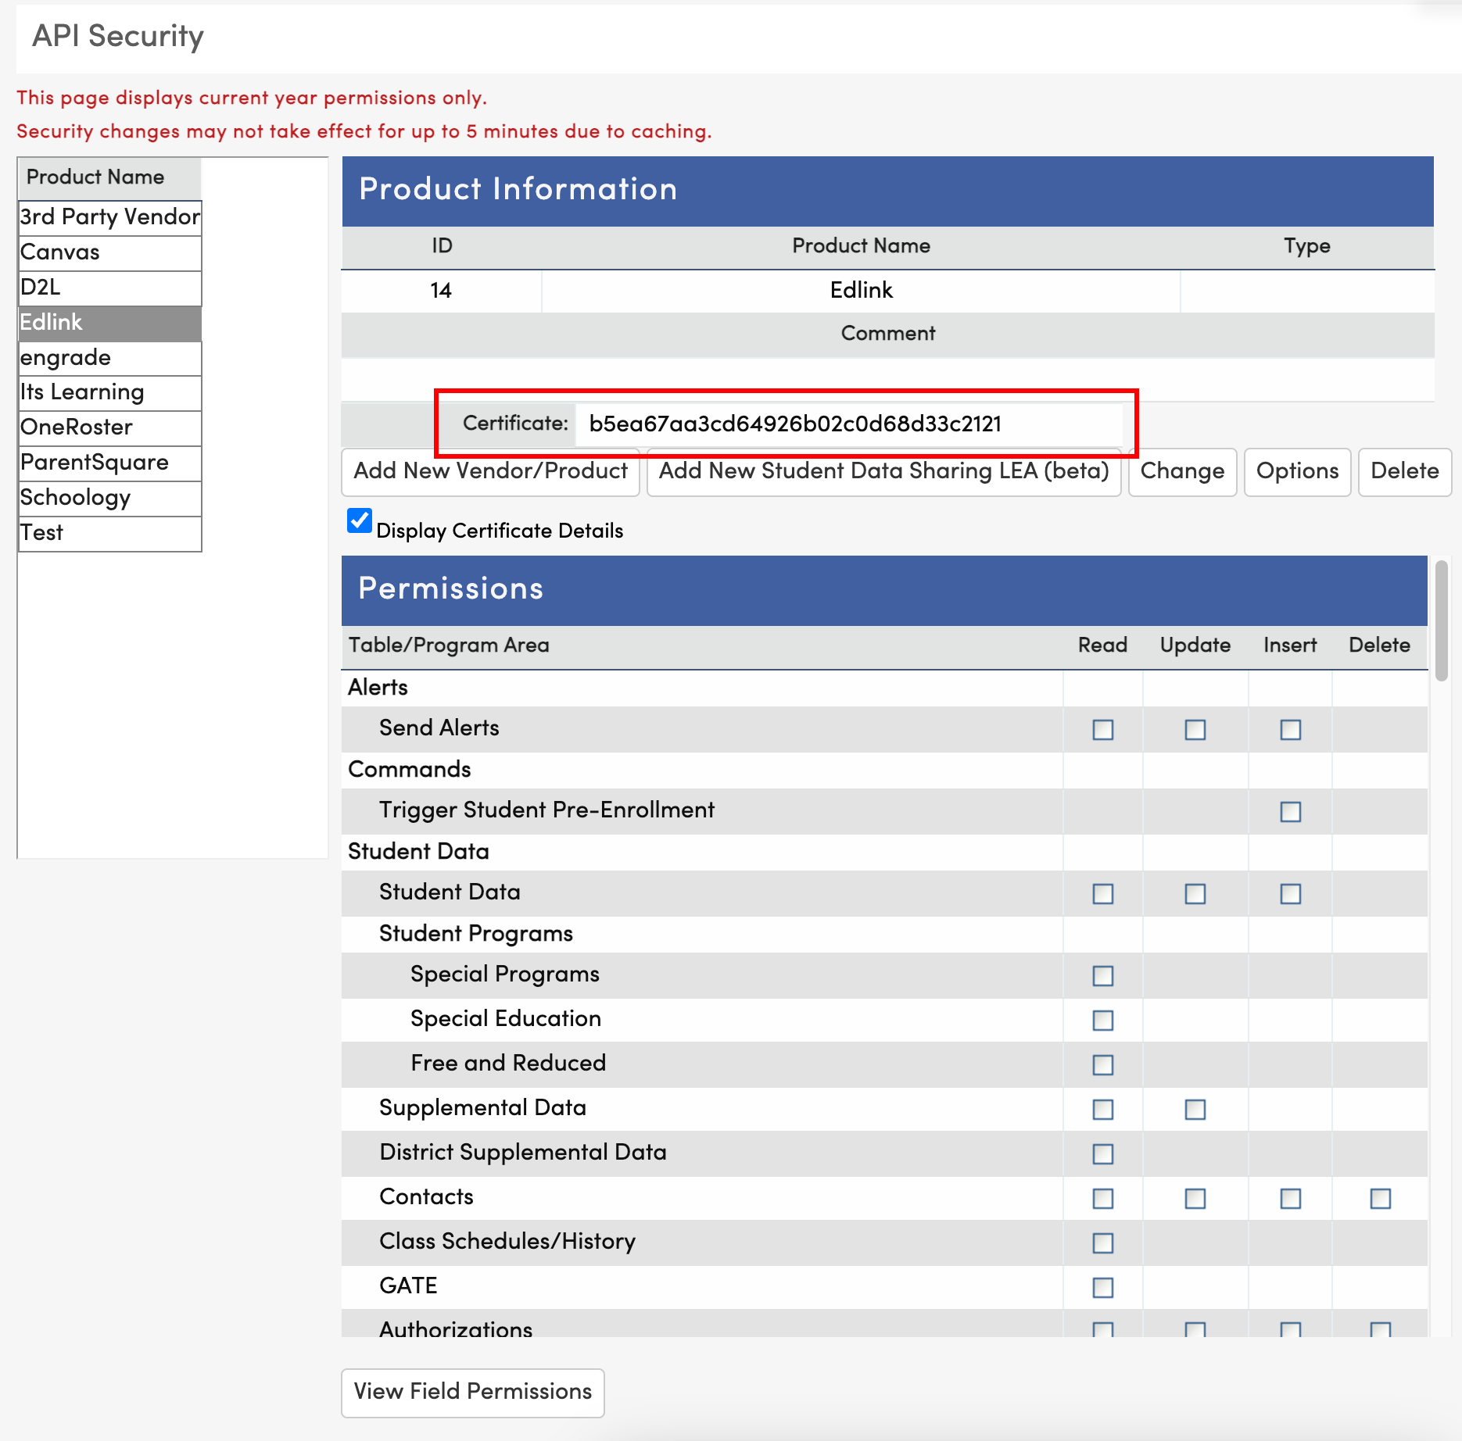Screen dimensions: 1462x1441
Task: Click Add New Vendor/Product button
Action: click(490, 471)
